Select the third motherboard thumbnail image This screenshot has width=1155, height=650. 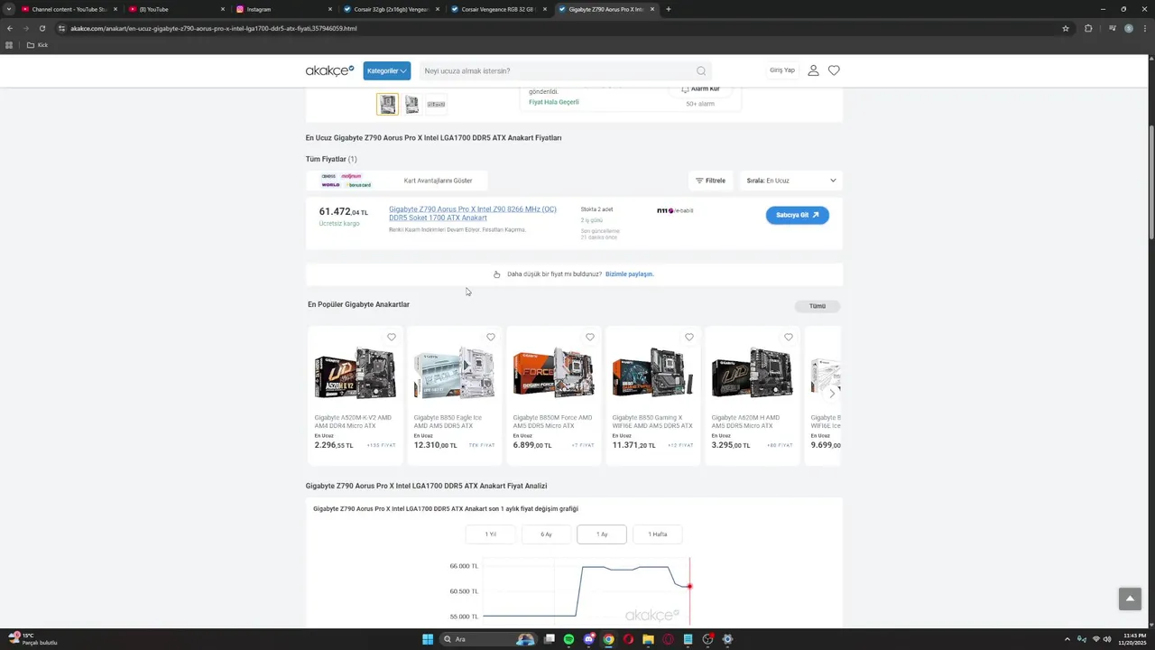pyautogui.click(x=436, y=104)
